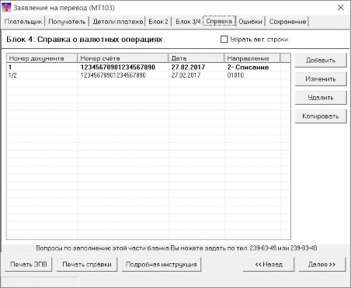Open the Получатель tab
The height and width of the screenshot is (288, 351).
coord(67,22)
